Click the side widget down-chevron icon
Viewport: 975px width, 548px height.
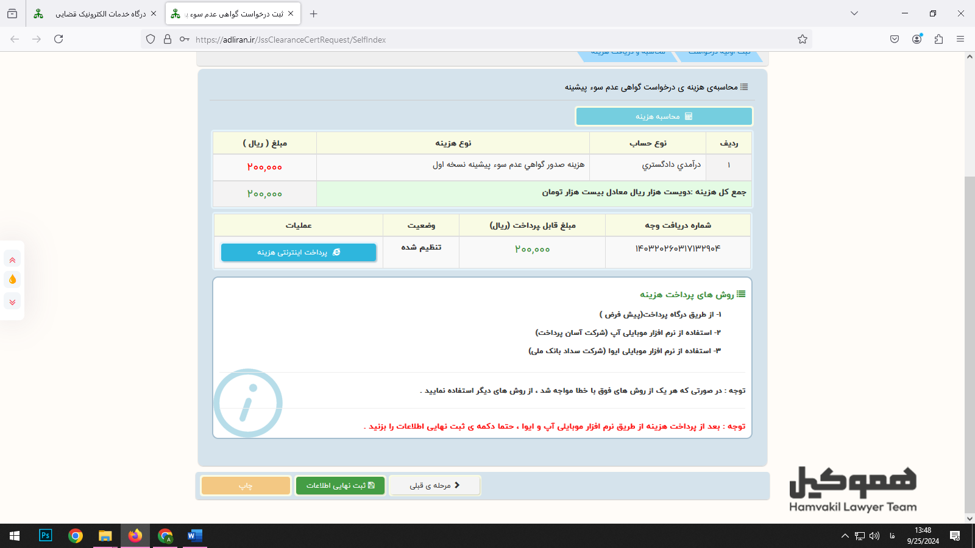click(12, 301)
